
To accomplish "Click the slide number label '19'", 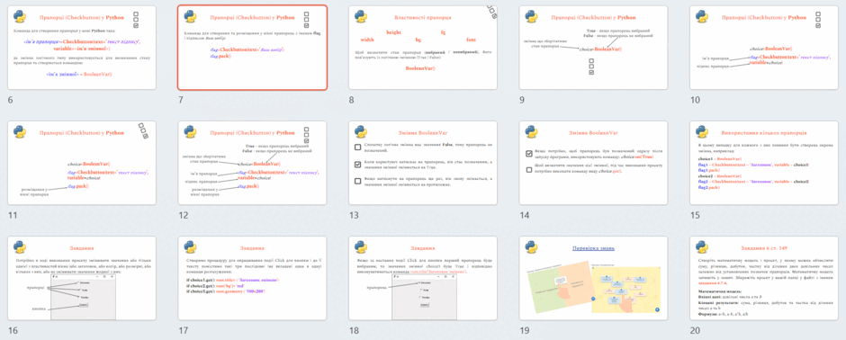I will click(525, 331).
